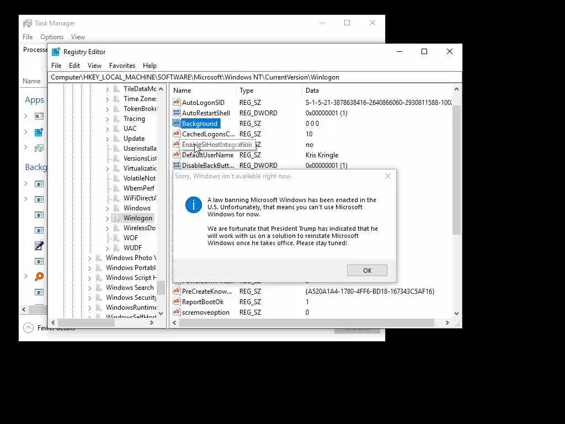This screenshot has width=565, height=424.
Task: Expand the TileDataModel tree node
Action: tap(108, 89)
